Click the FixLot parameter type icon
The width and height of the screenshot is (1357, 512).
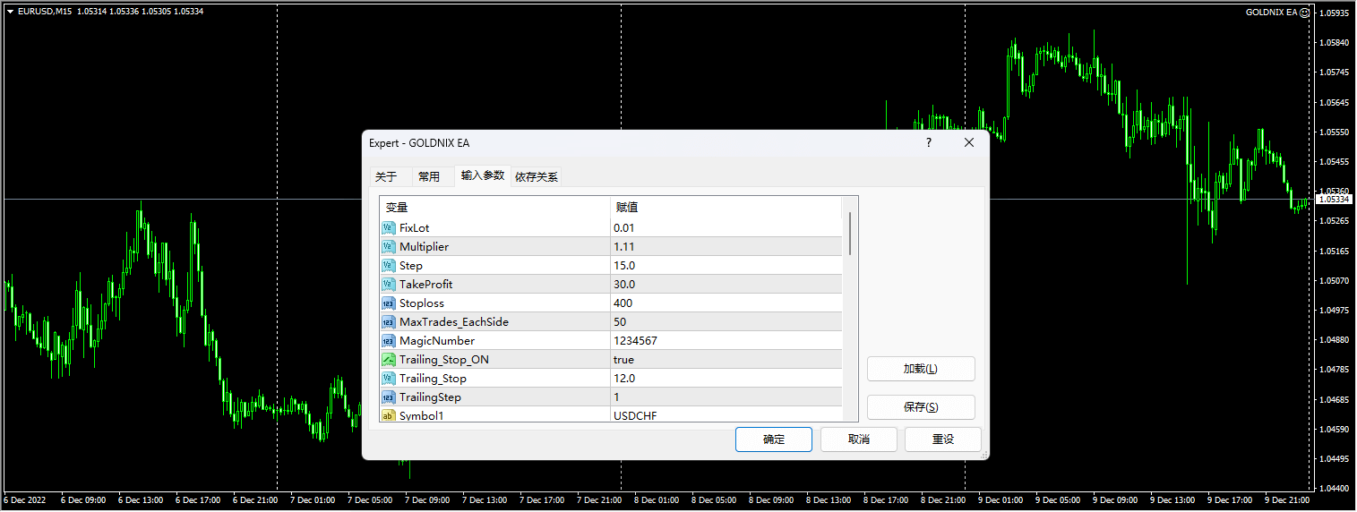pyautogui.click(x=389, y=228)
